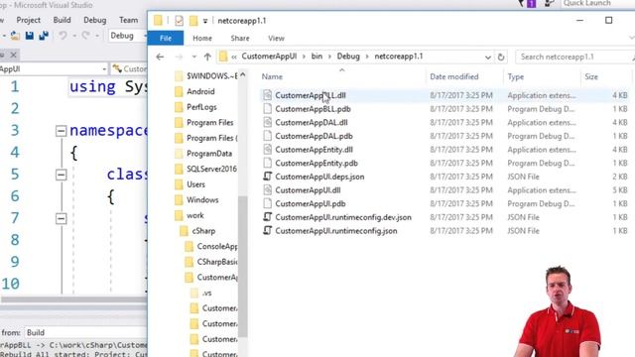Viewport: 635px width, 357px height.
Task: Open recent locations dropdown arrow in Explorer
Action: tap(194, 57)
